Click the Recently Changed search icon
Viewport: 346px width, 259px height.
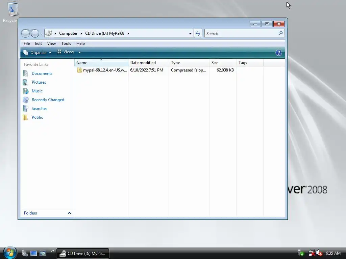(x=26, y=100)
